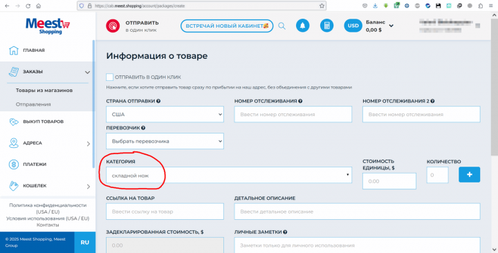
Task: Open the Категория складной нож dropdown
Action: [x=229, y=175]
